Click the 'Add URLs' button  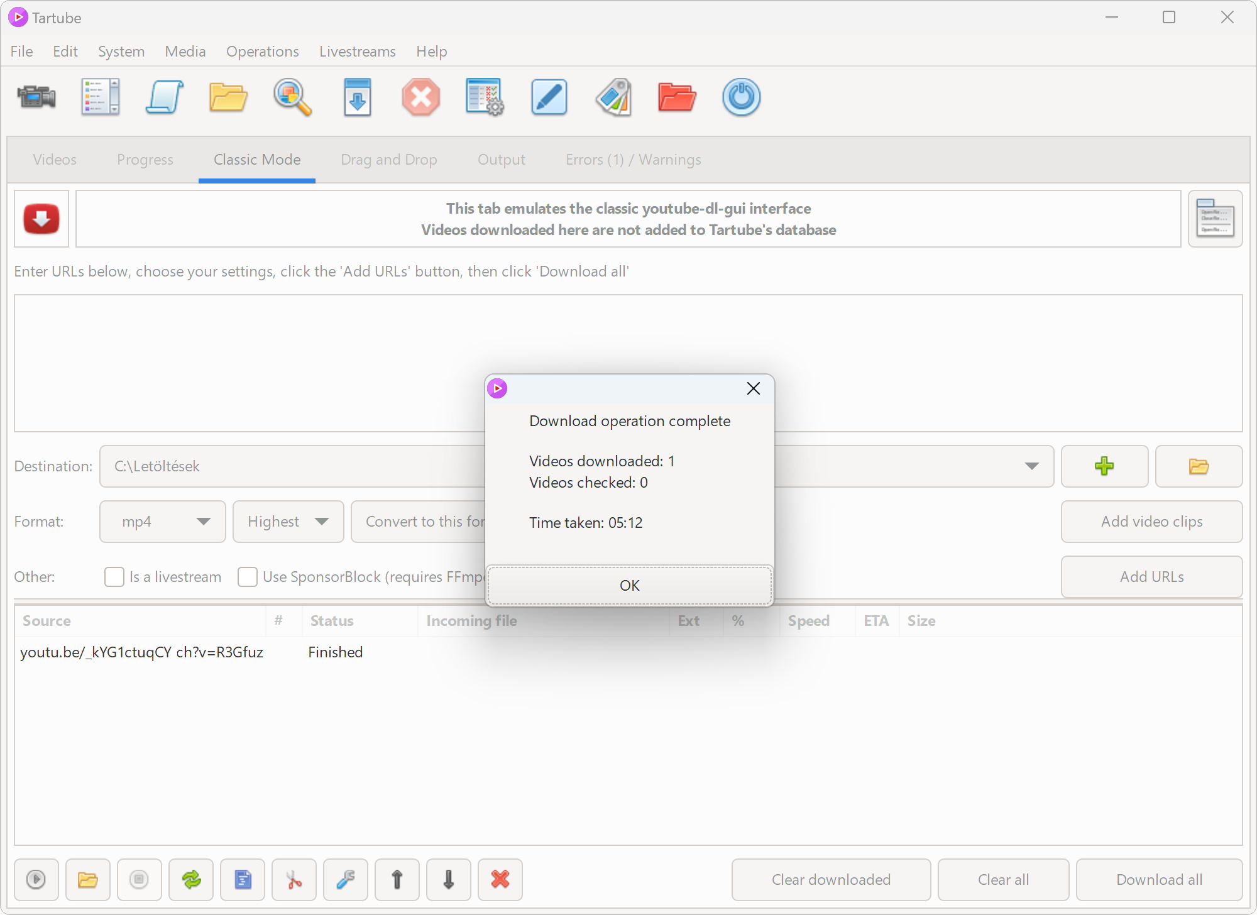pyautogui.click(x=1152, y=577)
